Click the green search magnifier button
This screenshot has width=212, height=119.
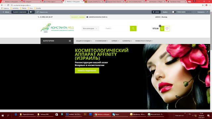tap(133, 28)
